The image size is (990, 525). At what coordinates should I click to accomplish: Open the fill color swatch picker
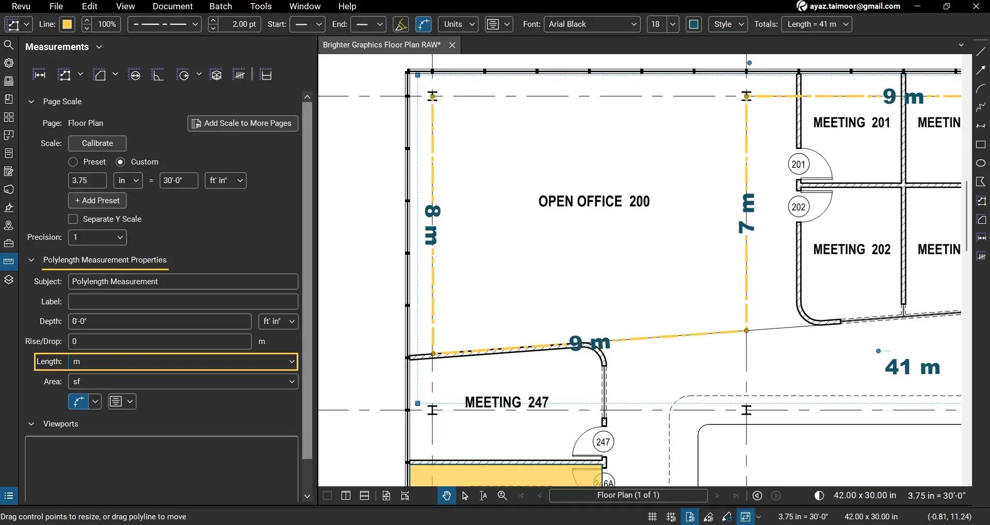click(x=694, y=24)
